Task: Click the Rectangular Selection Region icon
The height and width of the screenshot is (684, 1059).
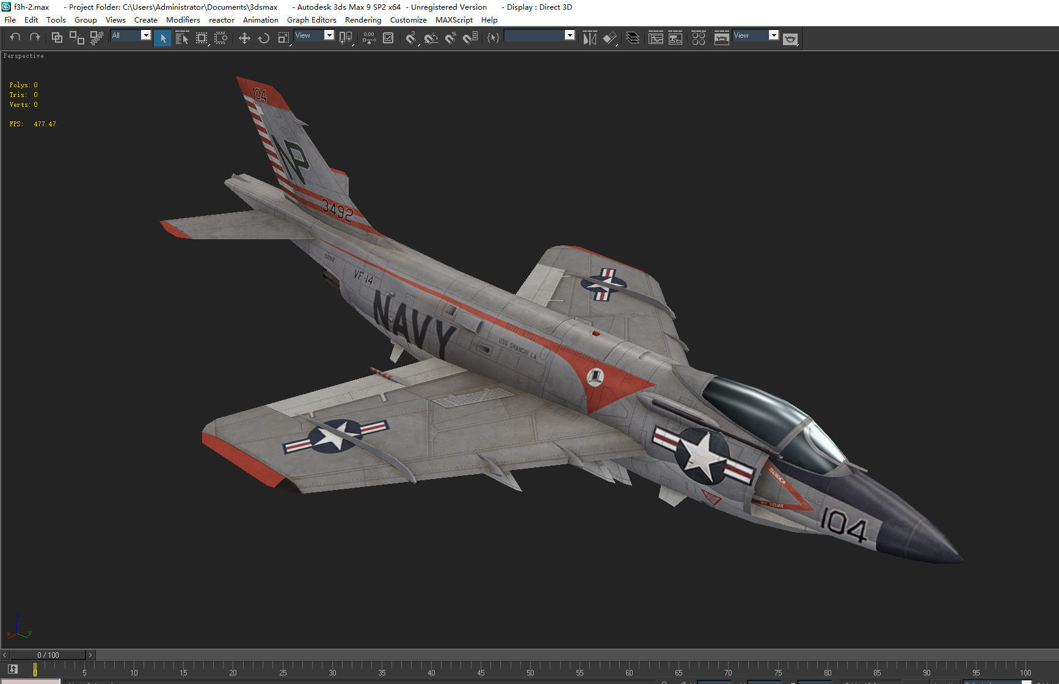Action: tap(202, 38)
